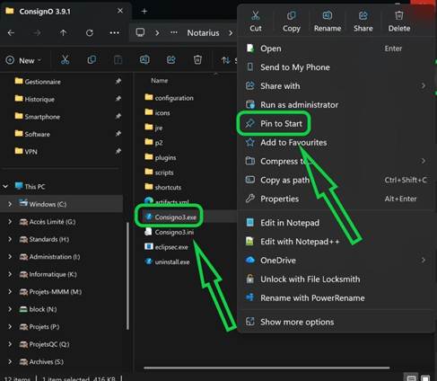The height and width of the screenshot is (381, 437).
Task: Refresh the folder with the reload icon
Action: (90, 32)
